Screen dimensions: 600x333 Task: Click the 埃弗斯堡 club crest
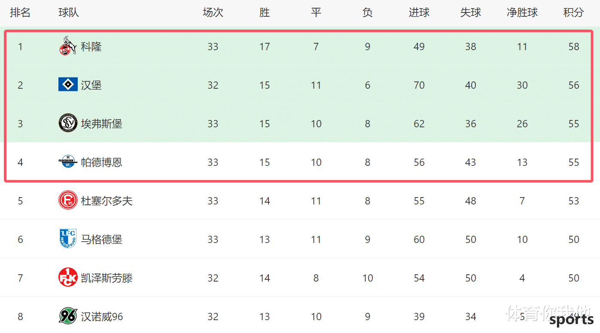point(68,123)
